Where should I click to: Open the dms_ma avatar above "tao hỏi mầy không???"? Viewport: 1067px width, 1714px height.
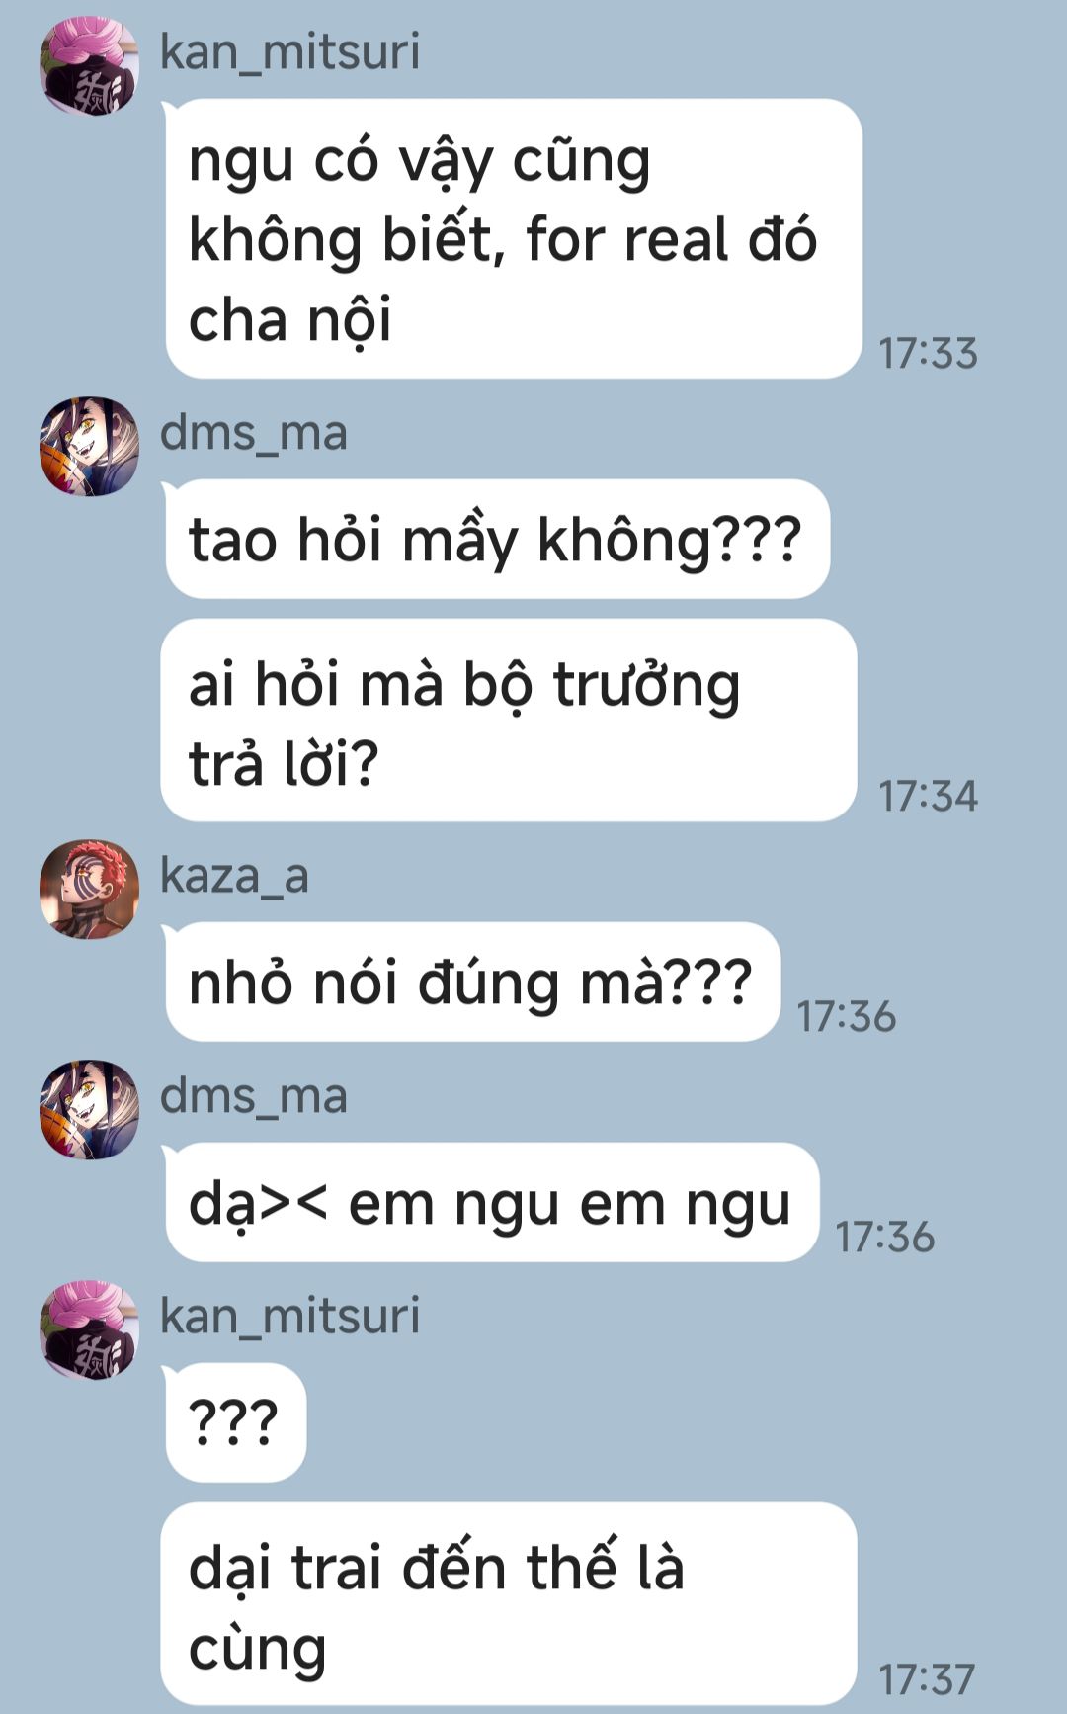(x=89, y=447)
